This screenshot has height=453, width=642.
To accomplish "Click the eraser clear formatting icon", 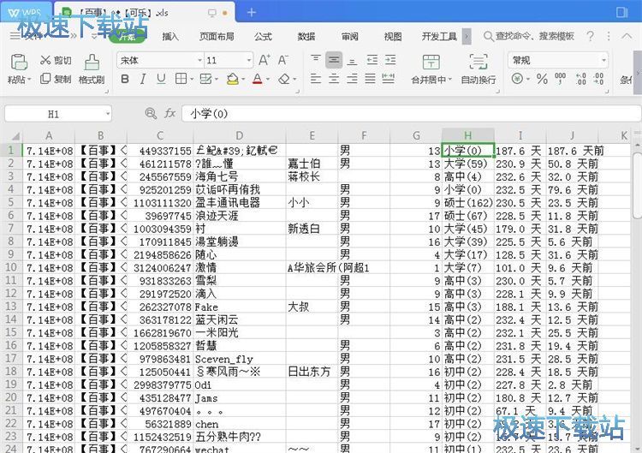I will click(283, 79).
